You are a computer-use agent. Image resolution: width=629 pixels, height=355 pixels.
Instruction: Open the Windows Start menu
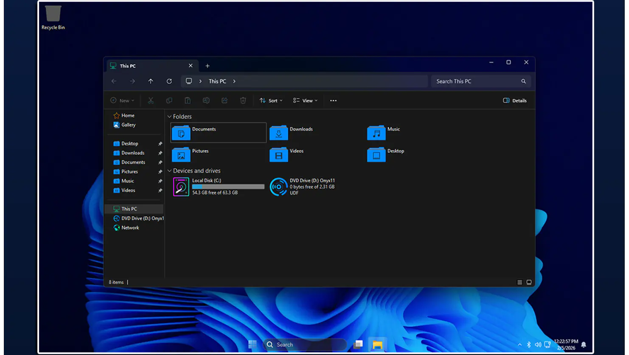253,344
